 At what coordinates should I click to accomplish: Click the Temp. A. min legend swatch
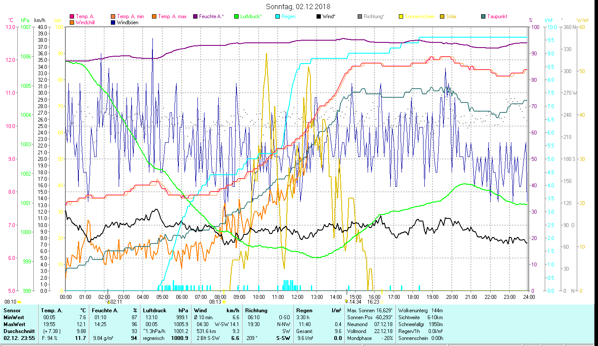click(113, 17)
